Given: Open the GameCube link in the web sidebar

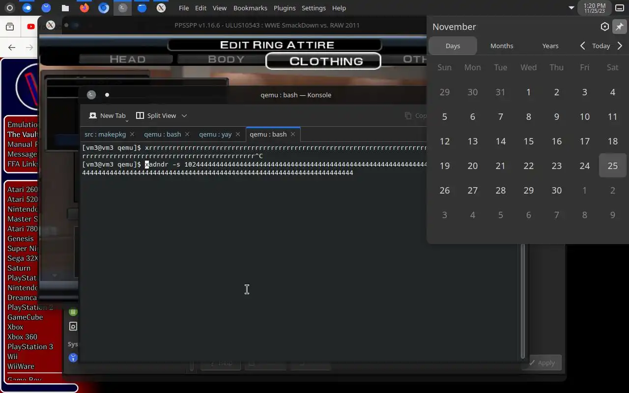Looking at the screenshot, I should 25,317.
